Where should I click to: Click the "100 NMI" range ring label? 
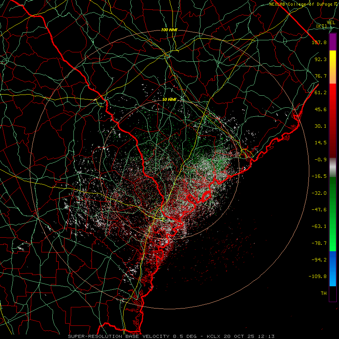click(x=169, y=30)
